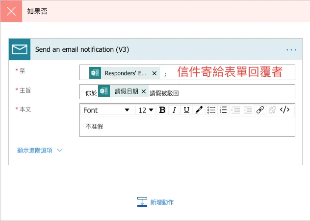This screenshot has width=310, height=221.
Task: Click the remove link icon
Action: tap(272, 110)
